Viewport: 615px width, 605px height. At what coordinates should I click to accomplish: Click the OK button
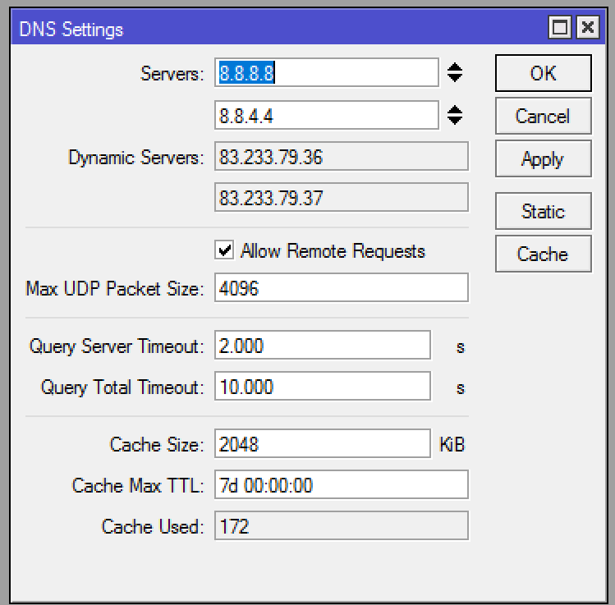544,73
